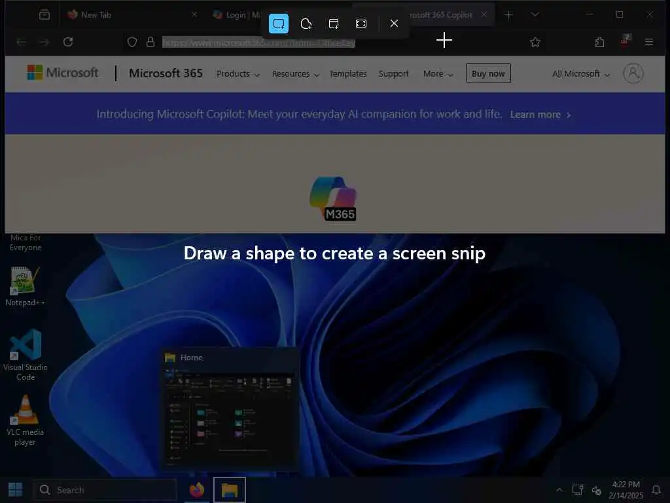The width and height of the screenshot is (670, 503).
Task: Click the Buy now button
Action: (x=488, y=73)
